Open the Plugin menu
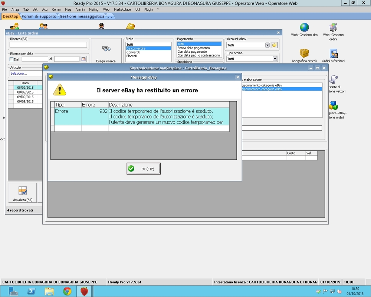This screenshot has width=371, height=297. [148, 10]
